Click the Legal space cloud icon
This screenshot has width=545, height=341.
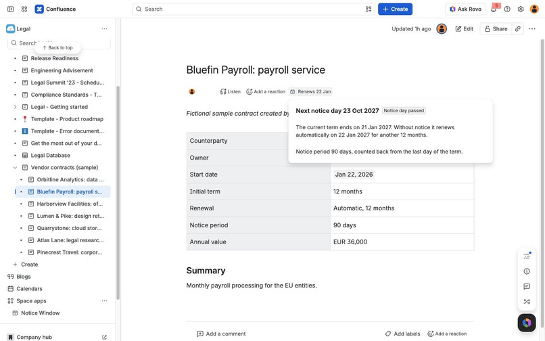[10, 29]
